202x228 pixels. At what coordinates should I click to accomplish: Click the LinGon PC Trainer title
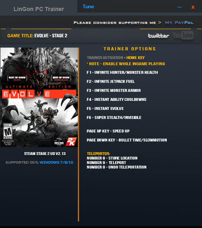(39, 9)
